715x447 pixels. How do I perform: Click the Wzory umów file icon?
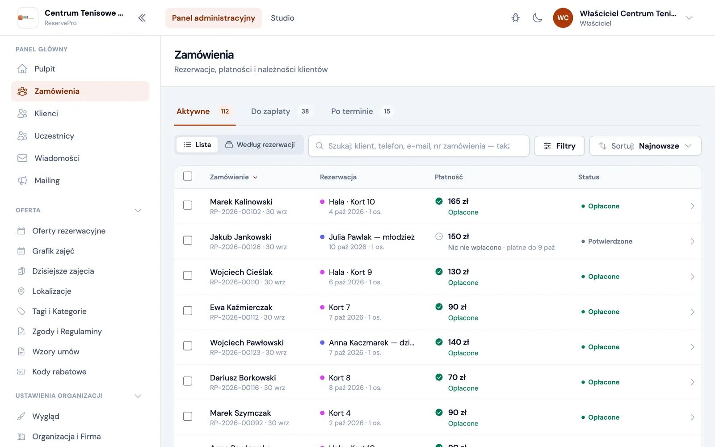click(21, 352)
